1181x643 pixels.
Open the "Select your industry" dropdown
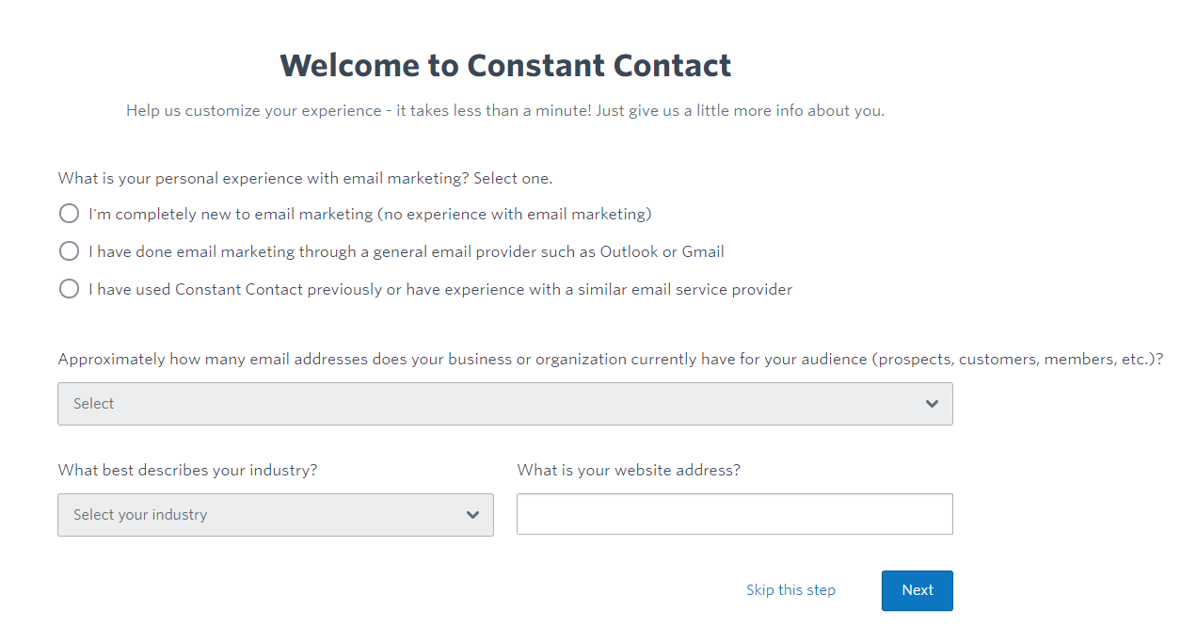tap(275, 515)
